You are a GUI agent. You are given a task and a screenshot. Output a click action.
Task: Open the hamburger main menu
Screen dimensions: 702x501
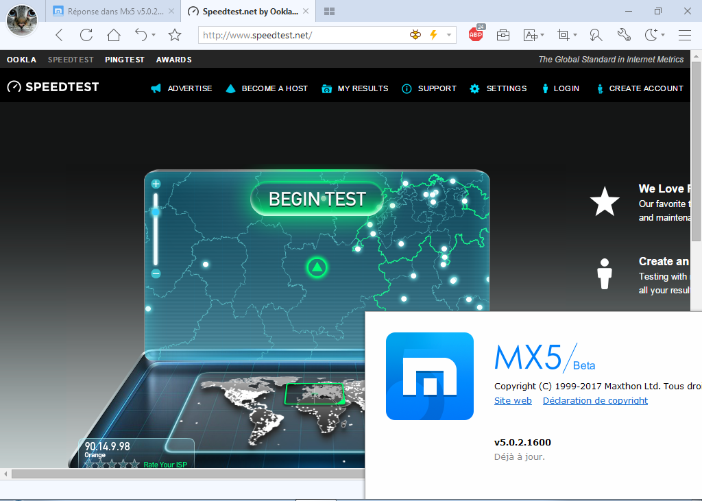pos(685,35)
